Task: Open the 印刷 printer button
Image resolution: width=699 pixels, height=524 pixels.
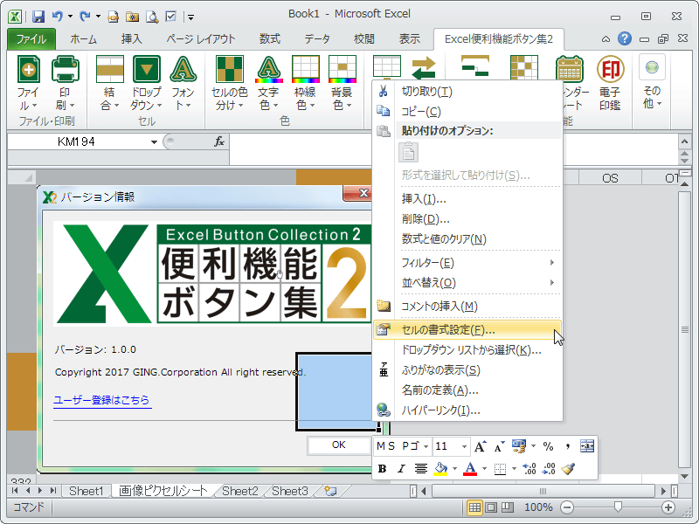Action: click(65, 83)
